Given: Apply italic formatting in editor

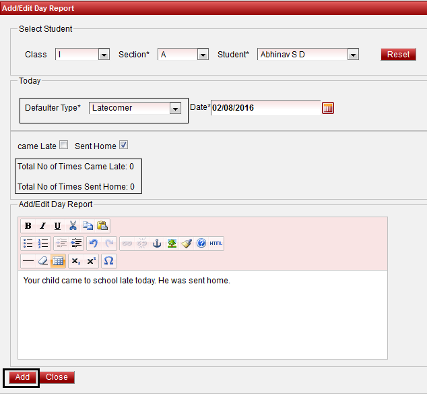Looking at the screenshot, I should coord(42,226).
